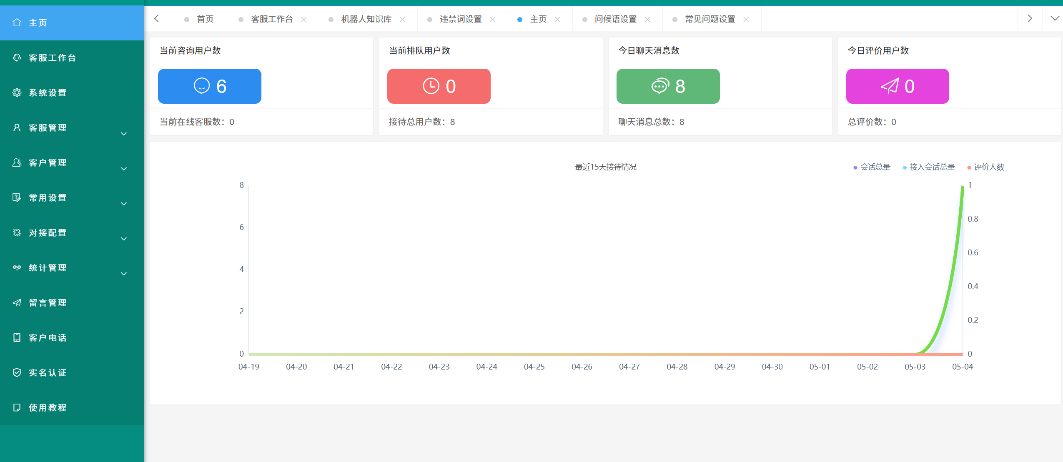Click the document icon for 使用教程

click(x=17, y=407)
